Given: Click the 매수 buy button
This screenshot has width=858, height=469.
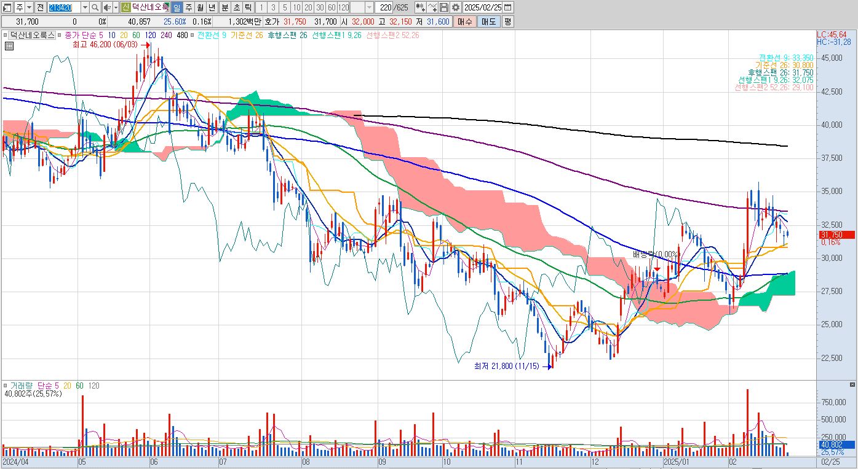Looking at the screenshot, I should tap(464, 21).
